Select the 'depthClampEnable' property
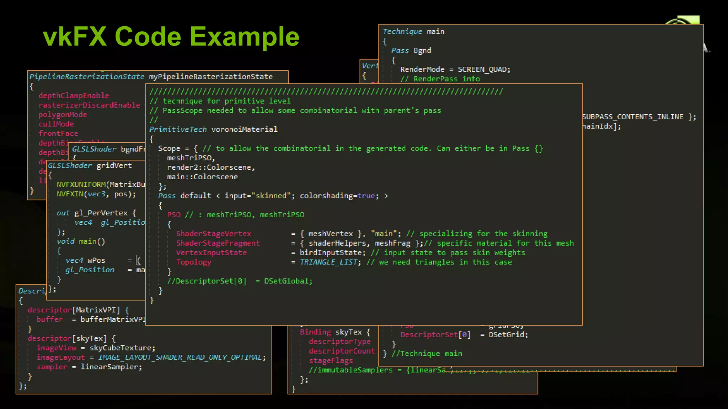This screenshot has width=728, height=409. 74,96
